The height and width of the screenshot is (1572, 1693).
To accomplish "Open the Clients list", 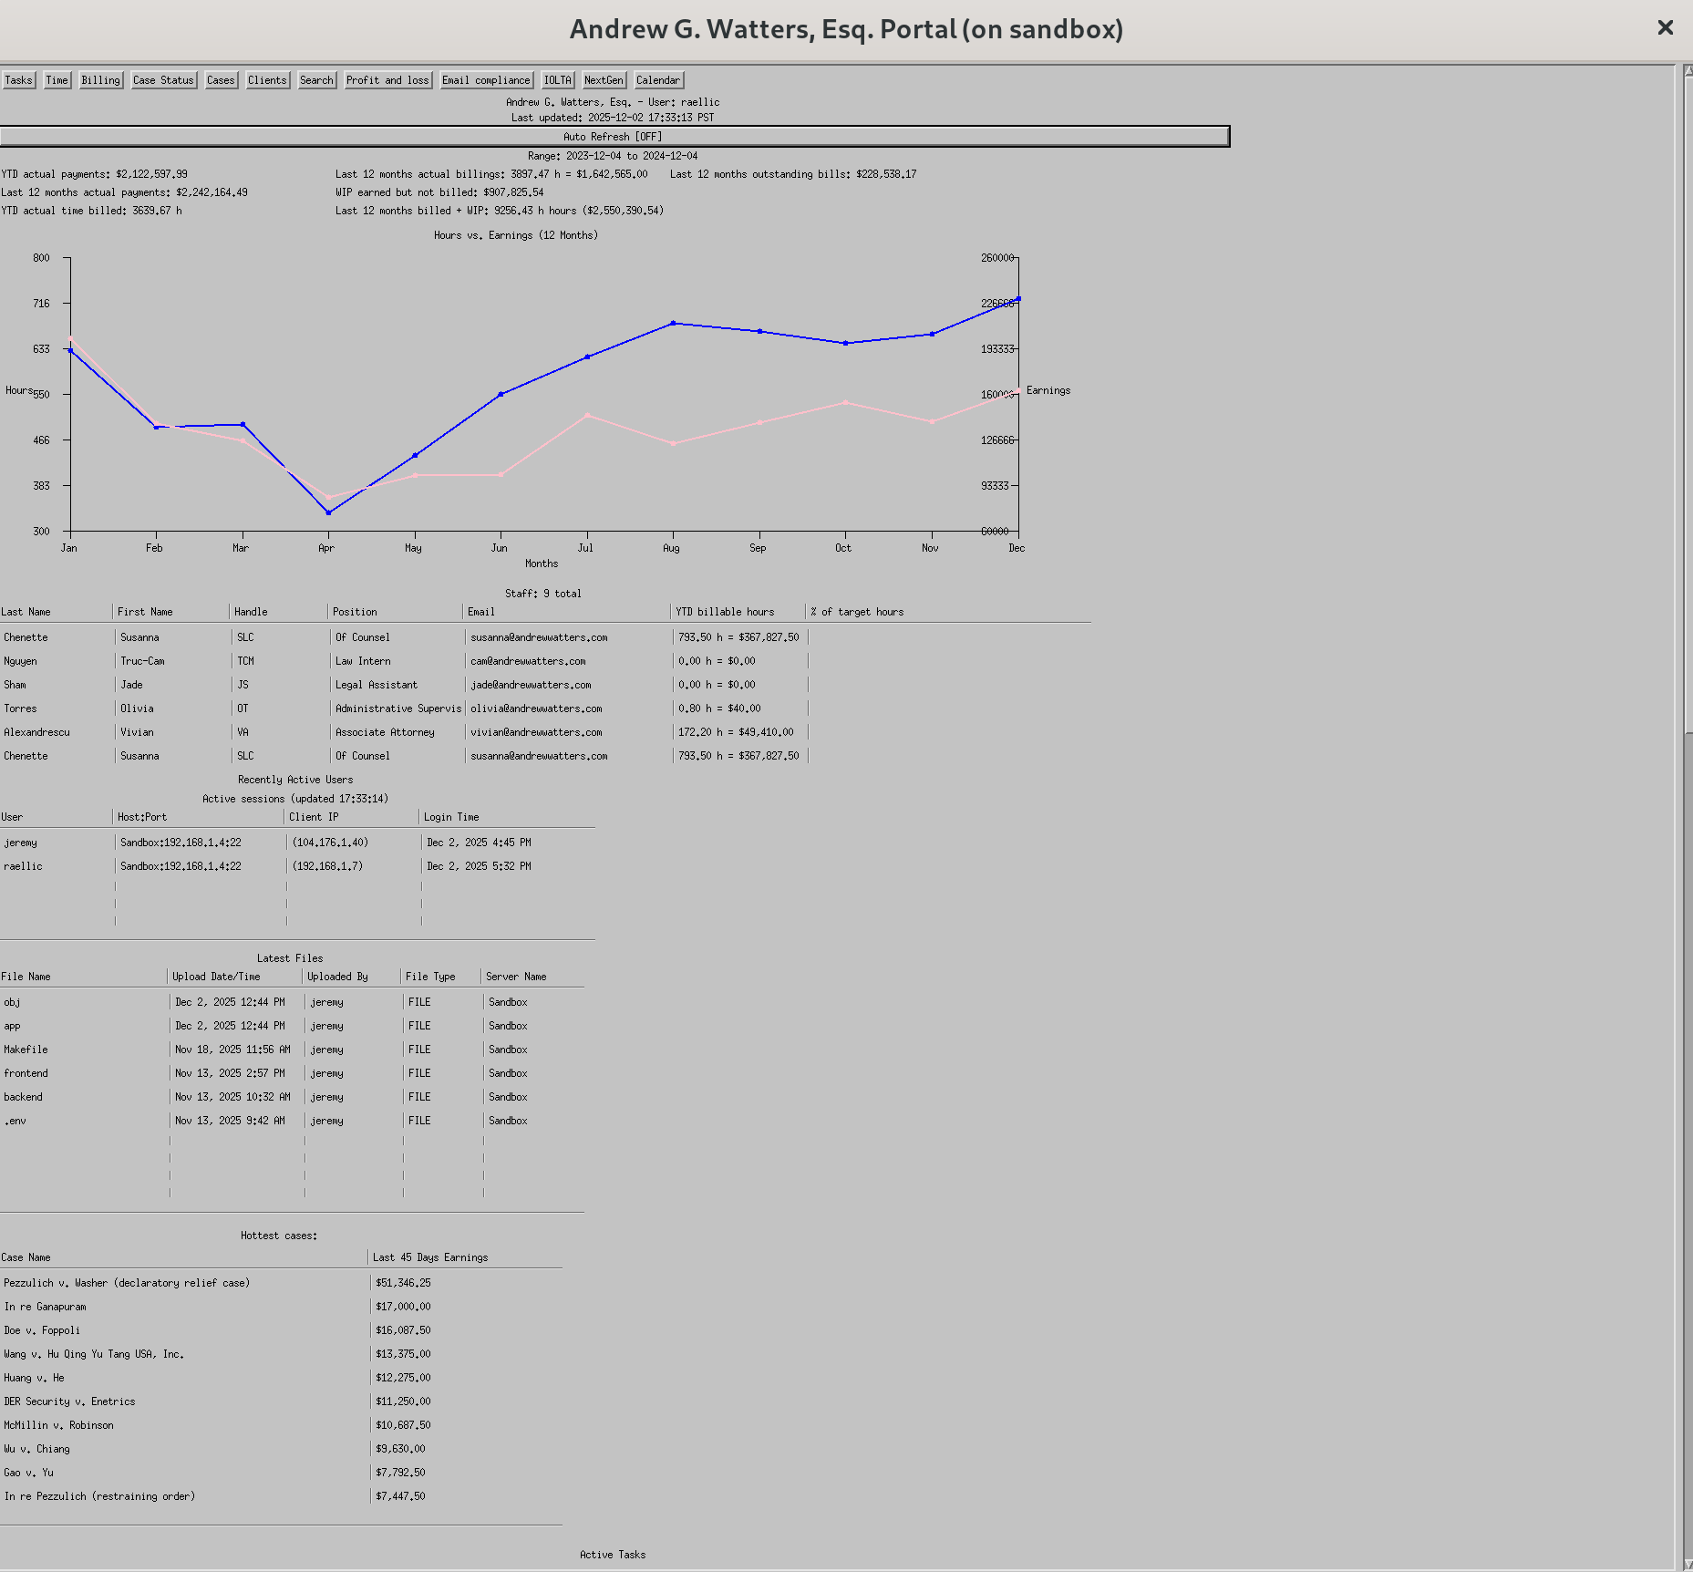I will (267, 80).
